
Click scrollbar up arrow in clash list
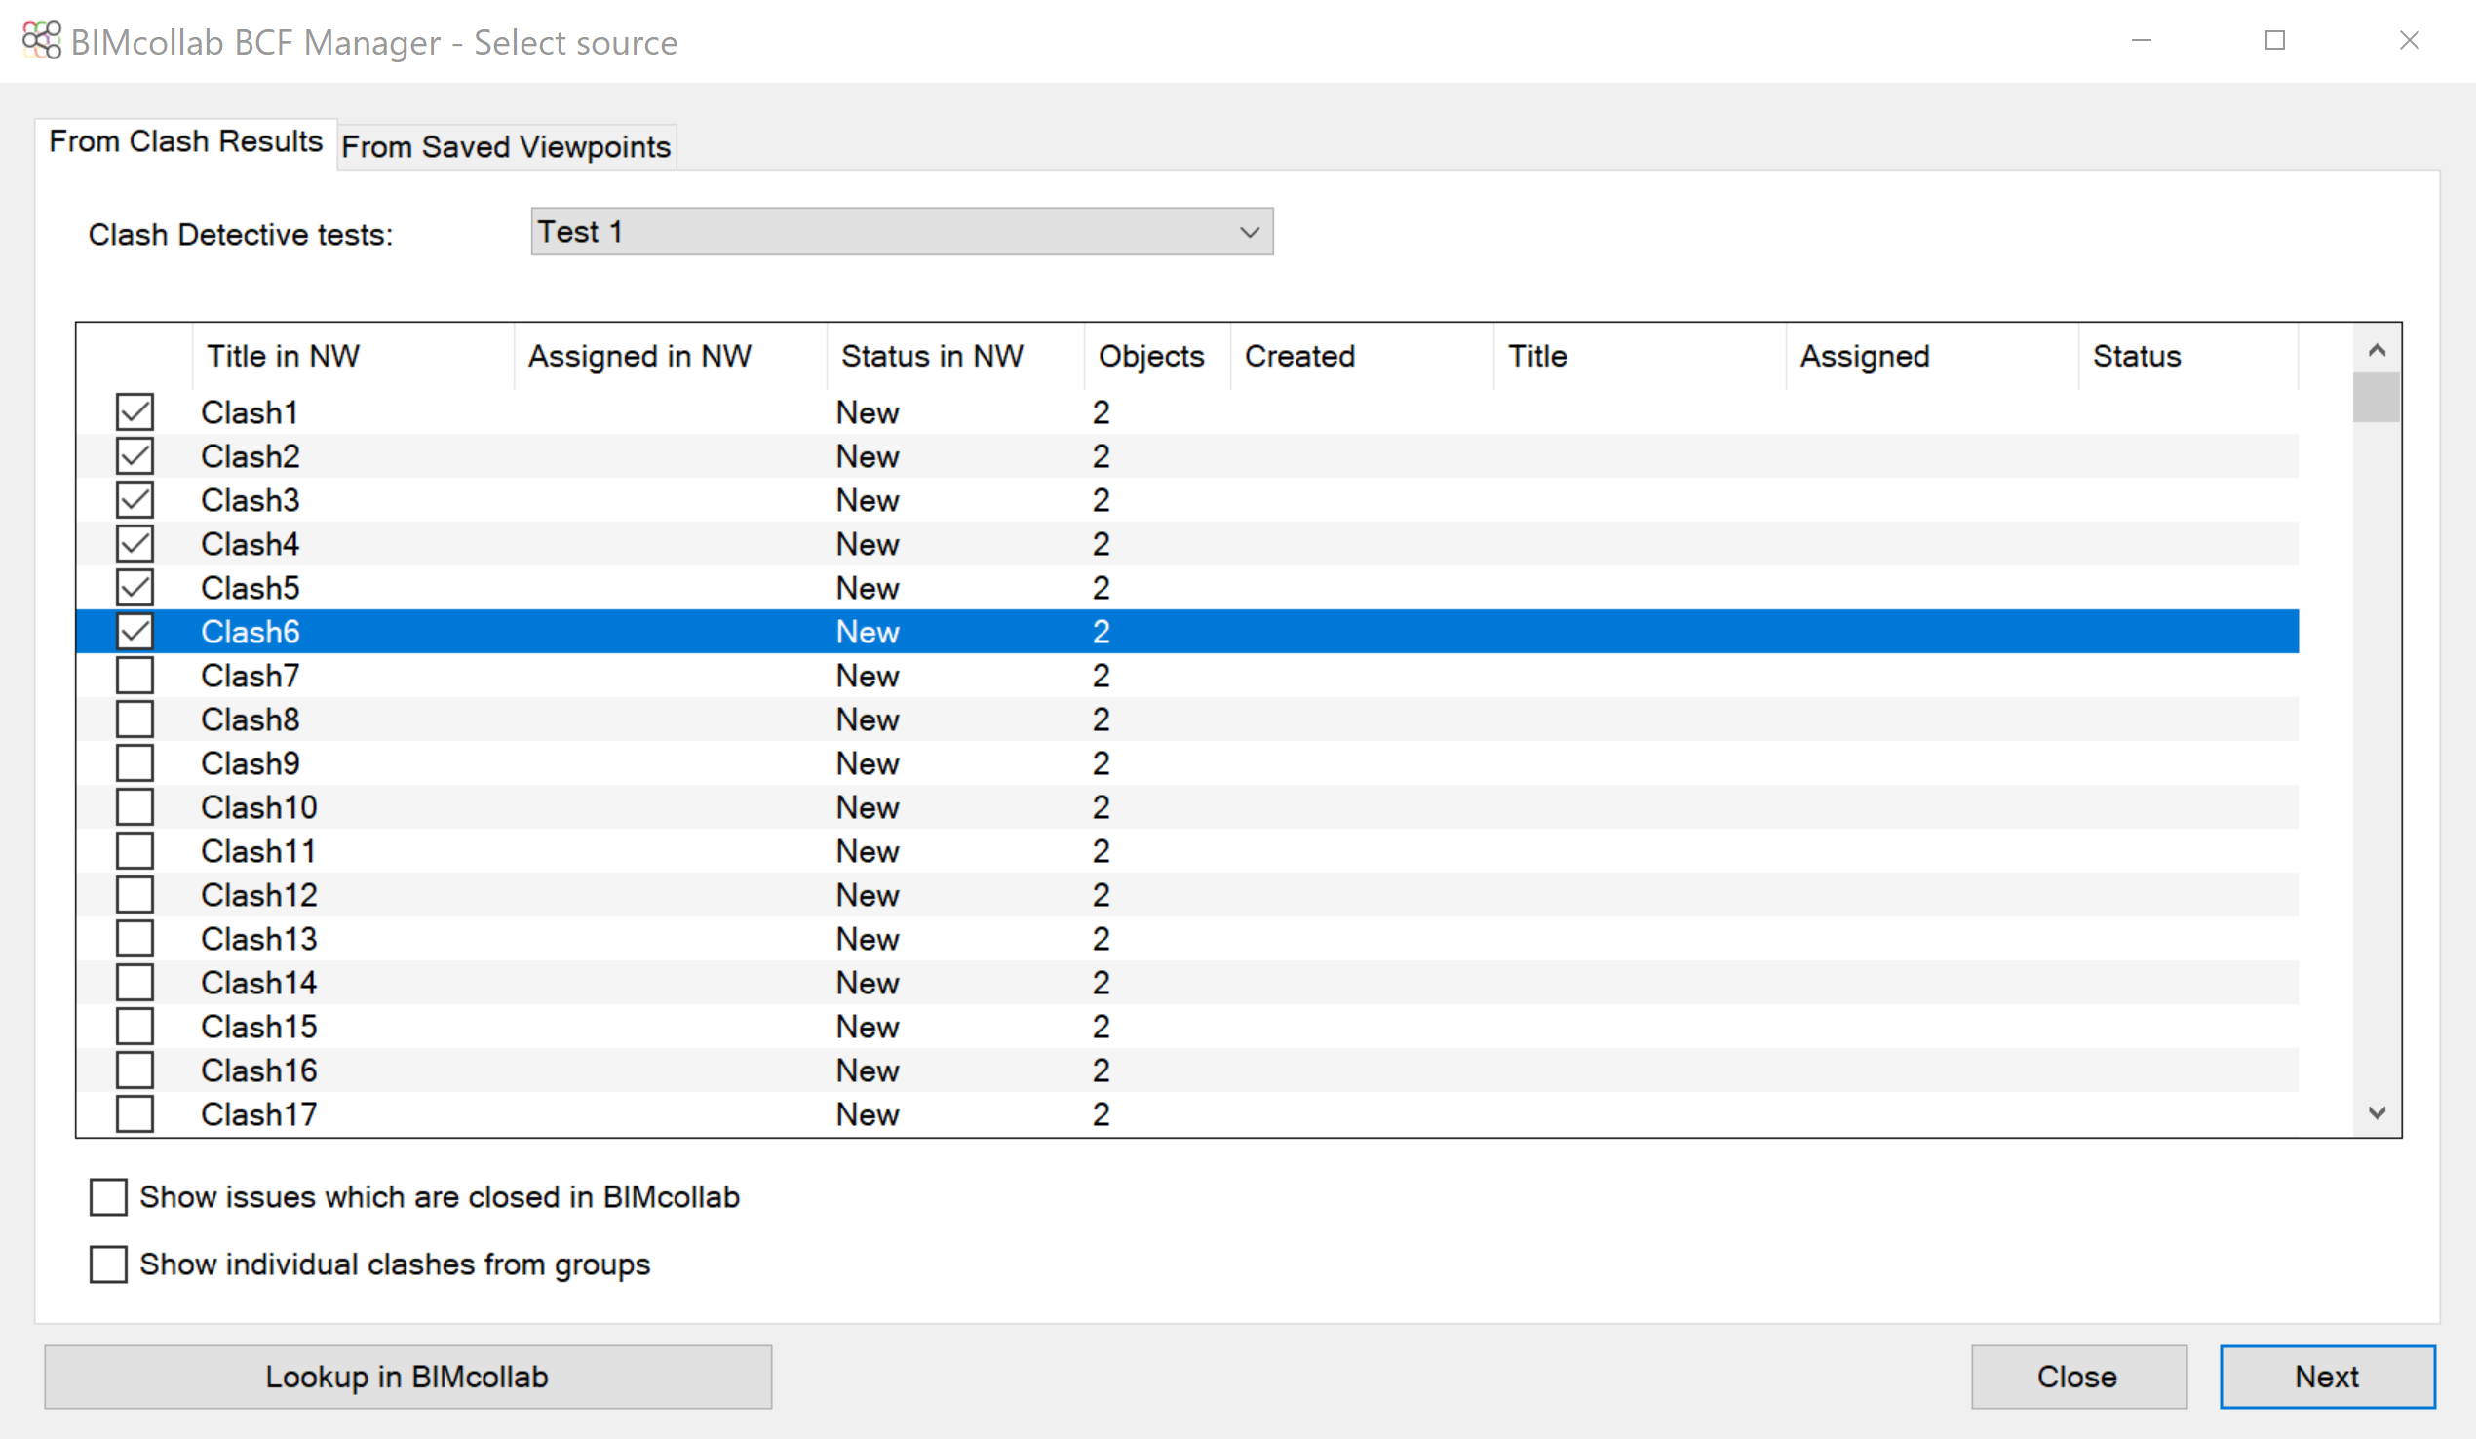tap(2377, 349)
